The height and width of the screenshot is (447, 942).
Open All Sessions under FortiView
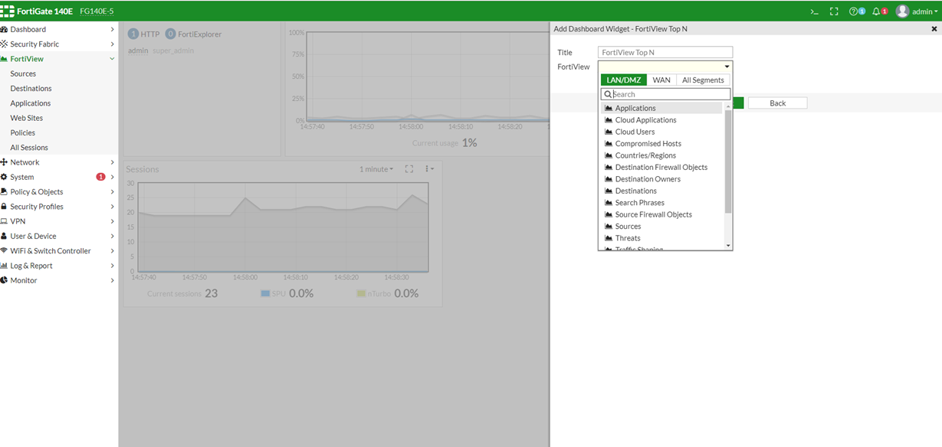point(29,148)
